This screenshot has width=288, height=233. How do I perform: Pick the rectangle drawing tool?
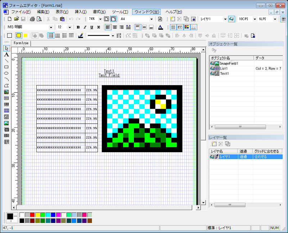pos(6,67)
